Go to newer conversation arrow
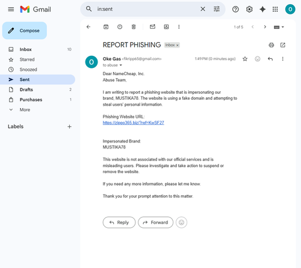This screenshot has width=301, height=268. [x=253, y=27]
